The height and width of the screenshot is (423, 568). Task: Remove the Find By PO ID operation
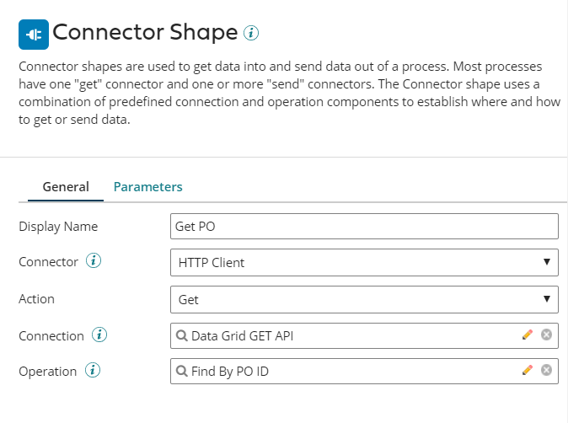pos(546,370)
